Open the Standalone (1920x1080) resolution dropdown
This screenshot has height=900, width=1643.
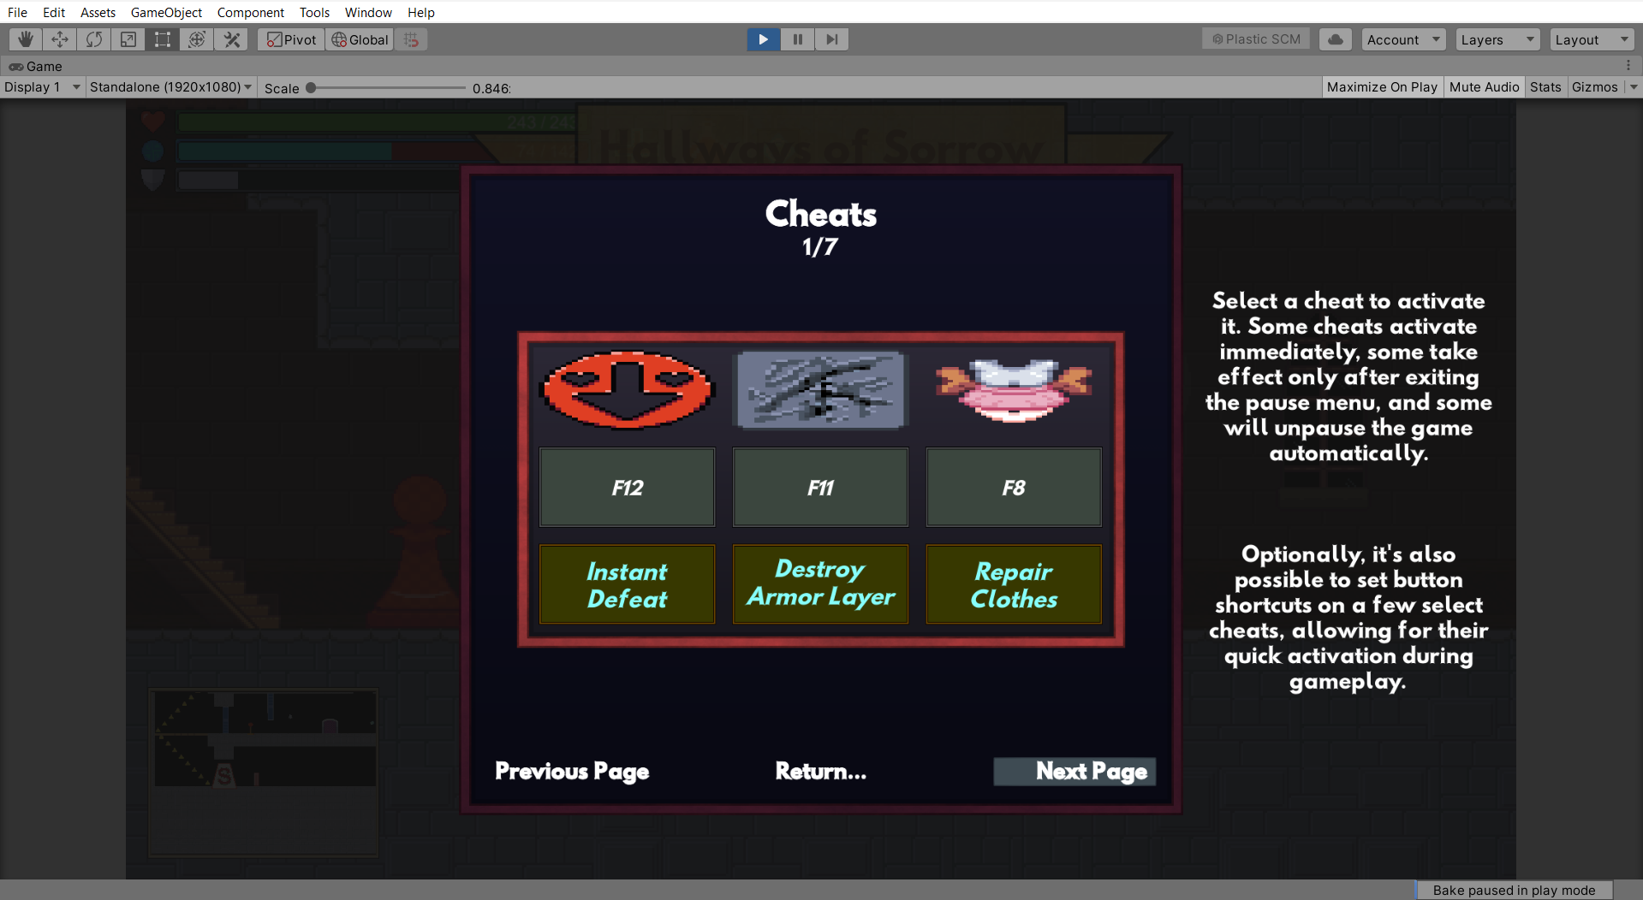170,87
